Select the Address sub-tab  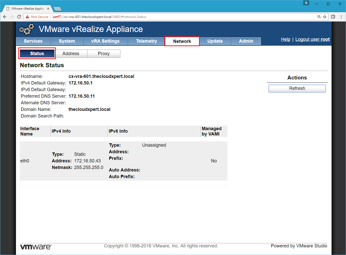coord(71,54)
